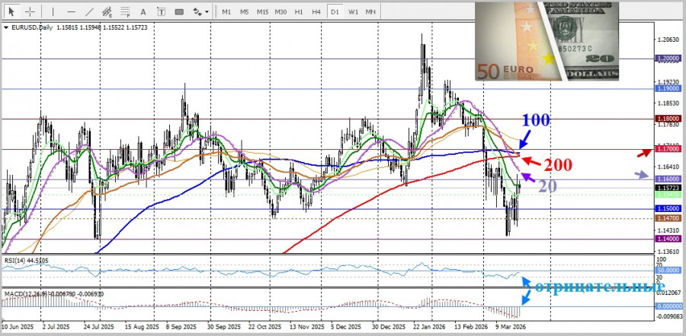Image resolution: width=686 pixels, height=336 pixels.
Task: Select the rectangle shape tool
Action: [178, 12]
